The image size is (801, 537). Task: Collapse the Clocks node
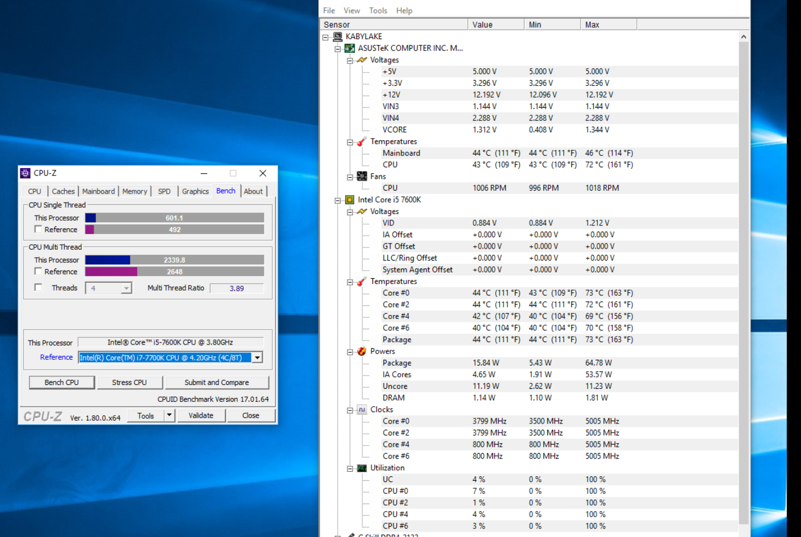coord(350,410)
